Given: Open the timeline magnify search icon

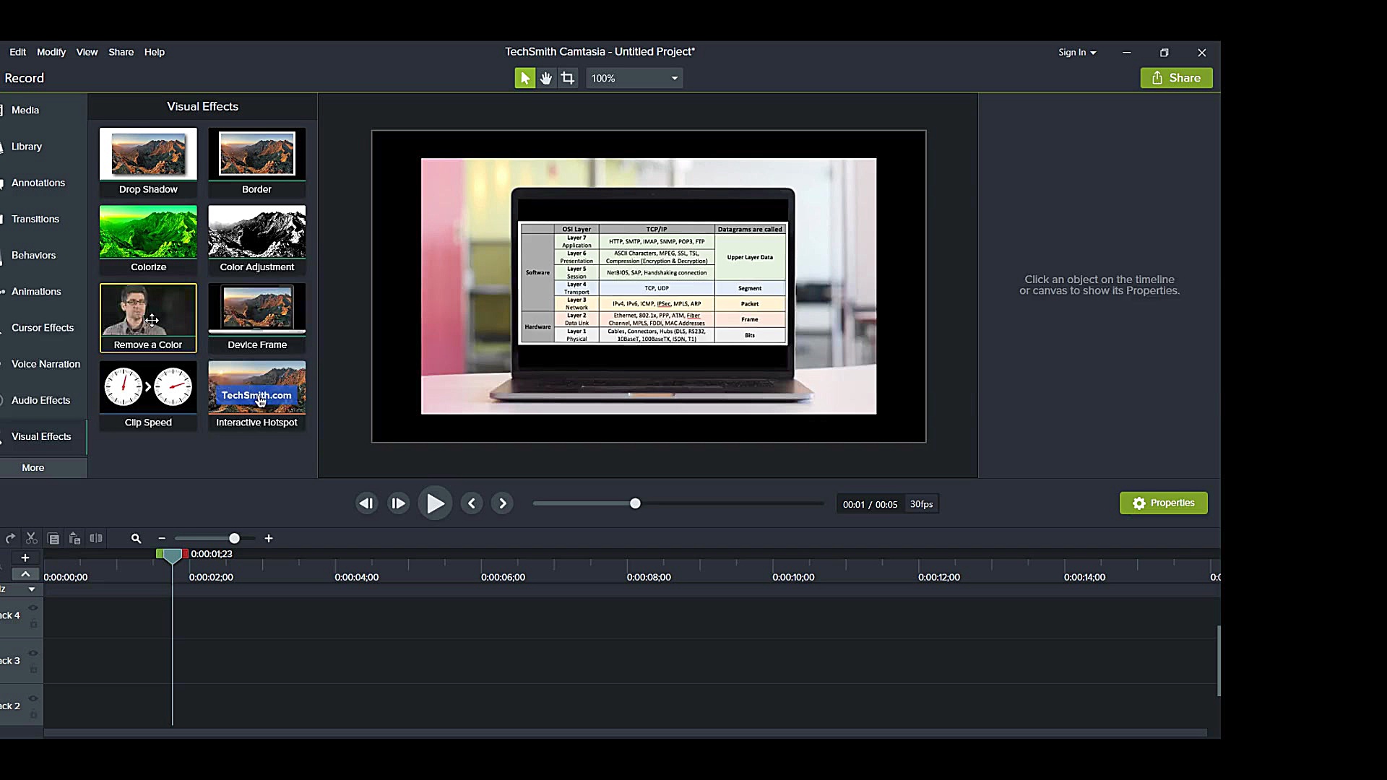Looking at the screenshot, I should click(136, 538).
